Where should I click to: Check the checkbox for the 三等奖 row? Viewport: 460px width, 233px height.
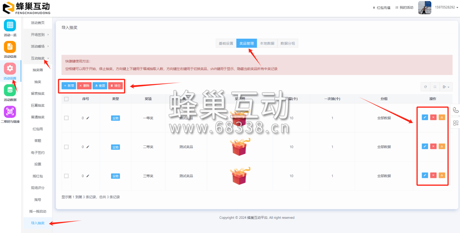66,176
